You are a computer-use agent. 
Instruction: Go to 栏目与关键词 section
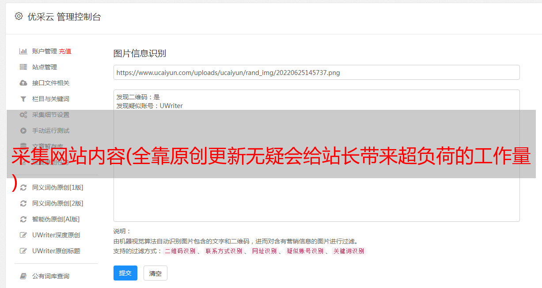[x=51, y=99]
